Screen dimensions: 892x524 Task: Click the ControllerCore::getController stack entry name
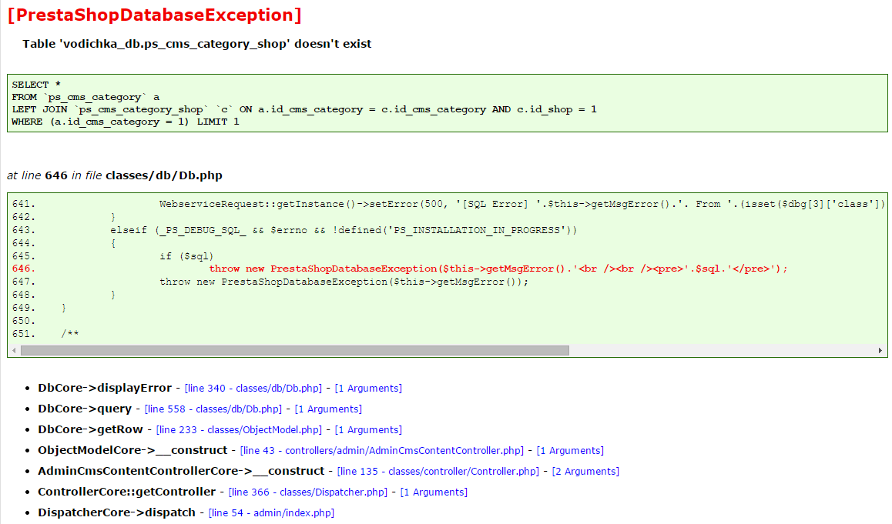click(127, 492)
